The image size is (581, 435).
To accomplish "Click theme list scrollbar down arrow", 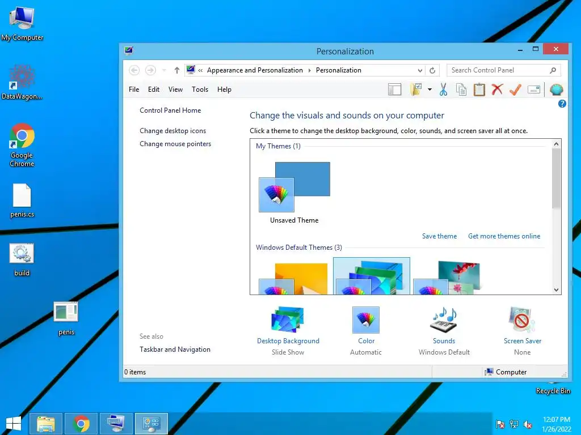I will (556, 290).
